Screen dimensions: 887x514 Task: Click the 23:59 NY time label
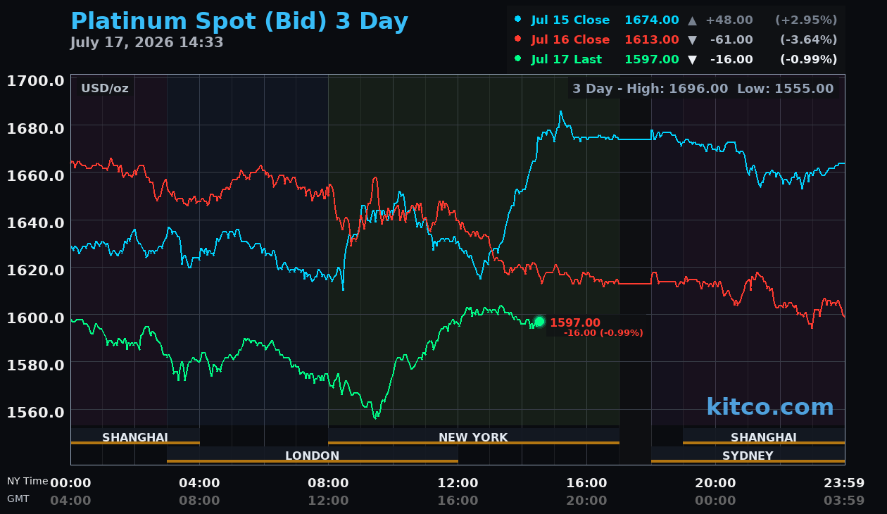point(844,482)
